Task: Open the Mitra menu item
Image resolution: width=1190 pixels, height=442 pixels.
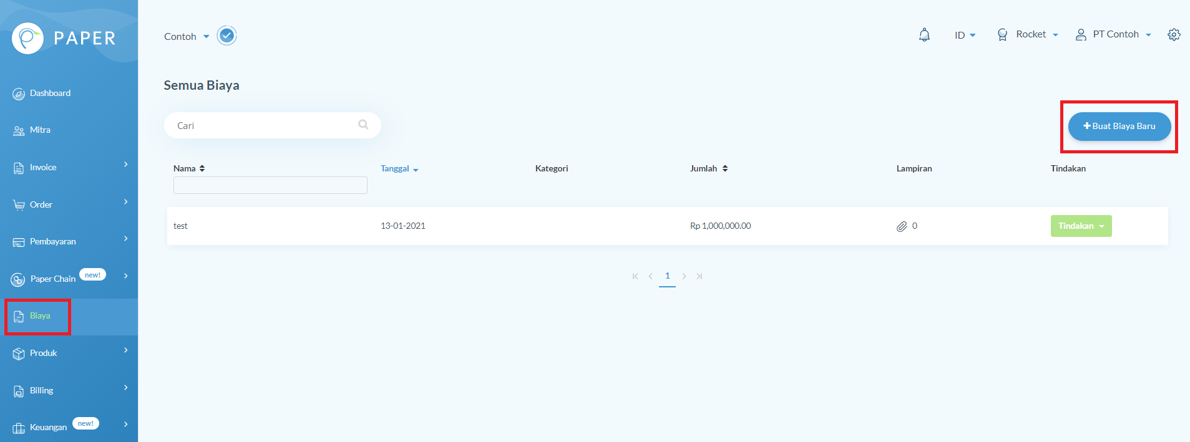Action: point(40,130)
